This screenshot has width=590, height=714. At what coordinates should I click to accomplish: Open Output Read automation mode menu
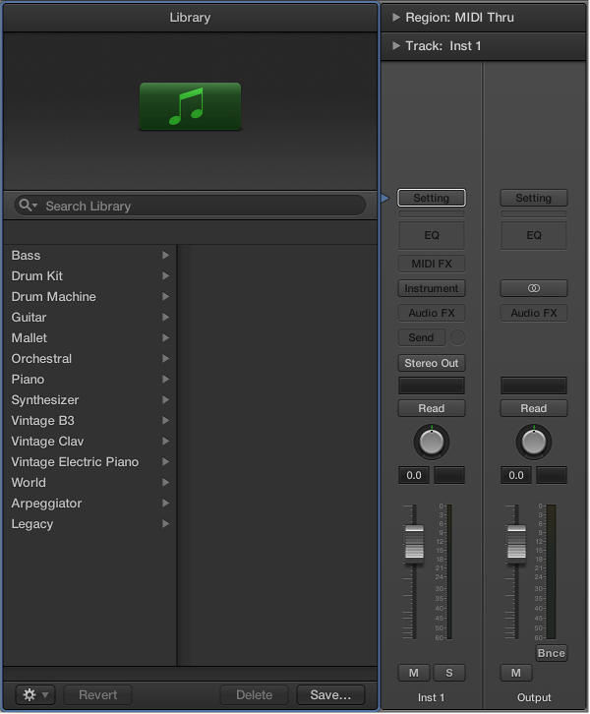534,408
